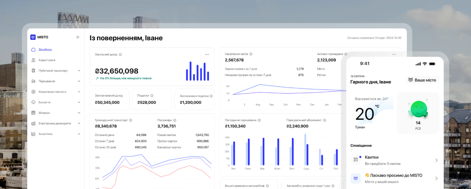471x189 pixels.
Task: Tap the Туман weather condition text
Action: click(360, 127)
